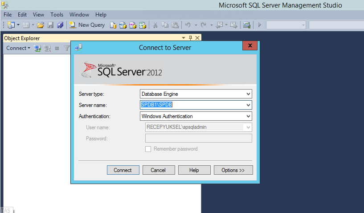
Task: Click Database Engine Query icon
Action: [113, 25]
